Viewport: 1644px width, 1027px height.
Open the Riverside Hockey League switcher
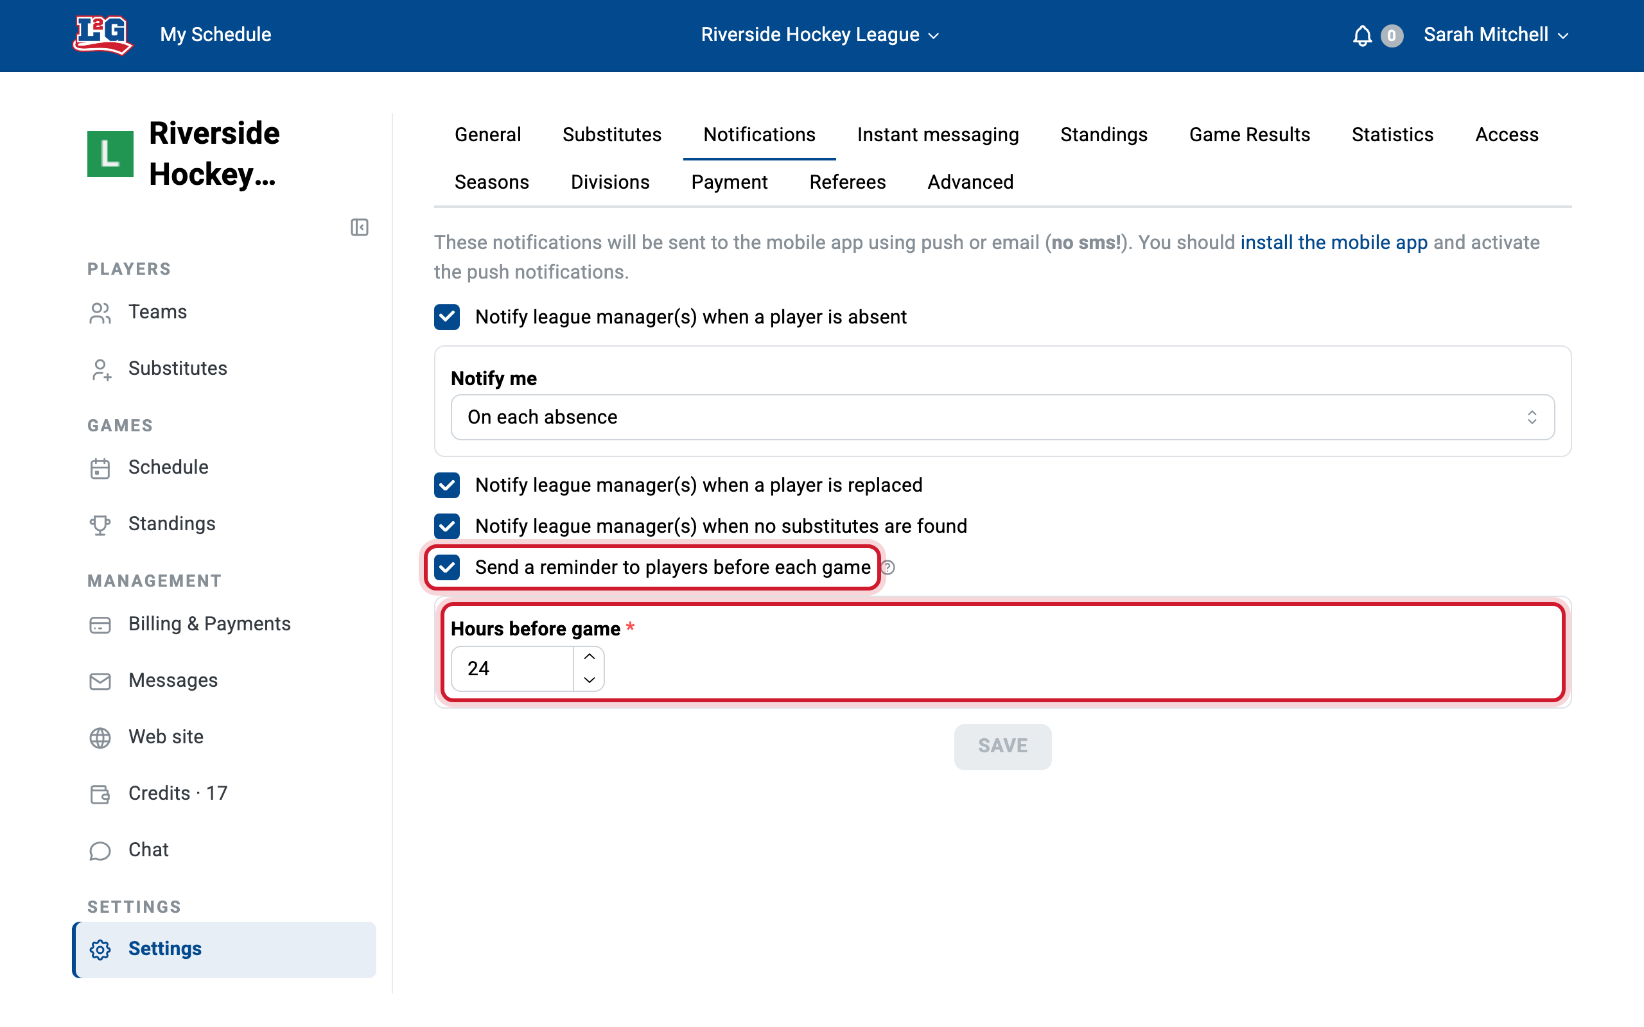tap(820, 35)
